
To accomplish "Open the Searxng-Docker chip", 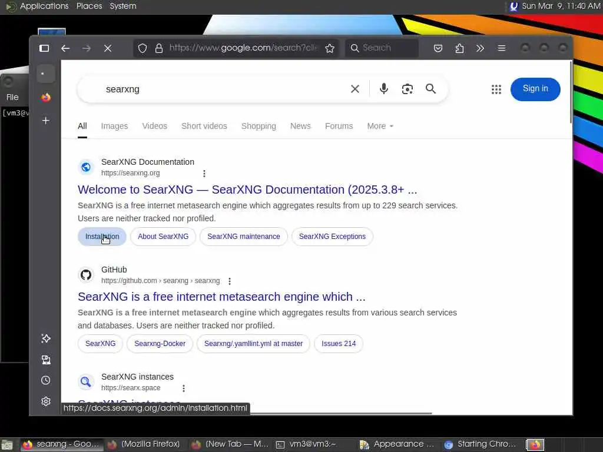I will [160, 344].
